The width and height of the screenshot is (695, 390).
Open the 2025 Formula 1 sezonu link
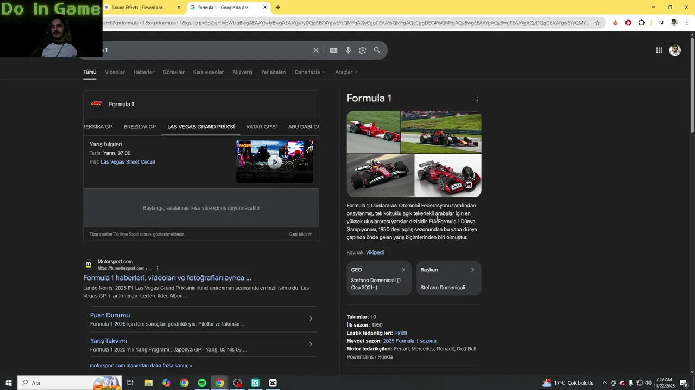[409, 341]
